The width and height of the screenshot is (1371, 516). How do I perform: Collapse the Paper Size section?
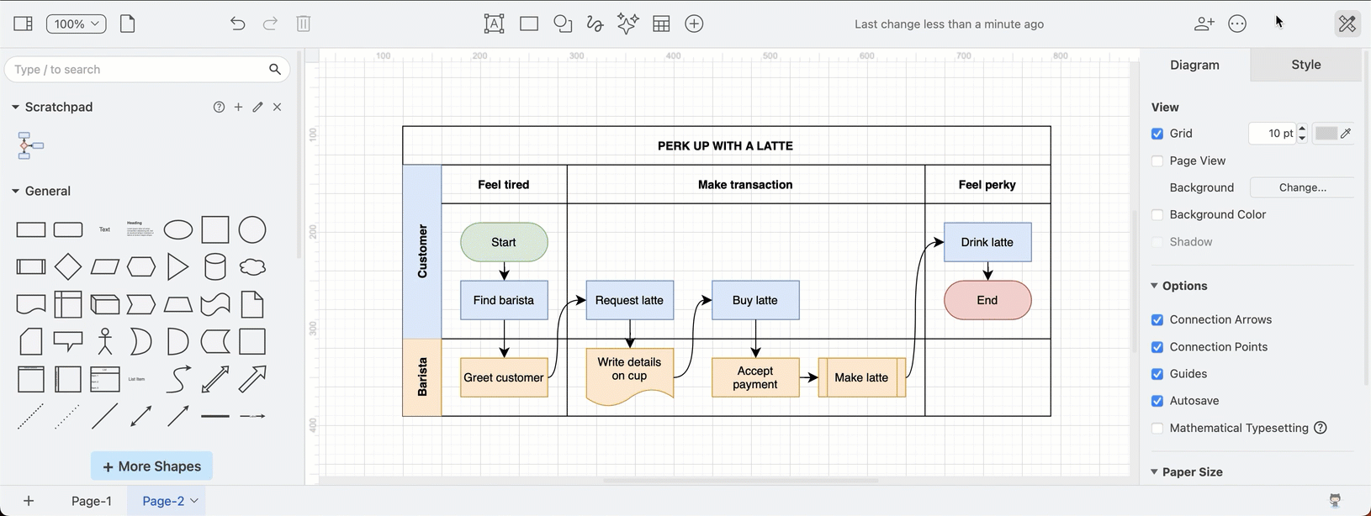pyautogui.click(x=1154, y=471)
